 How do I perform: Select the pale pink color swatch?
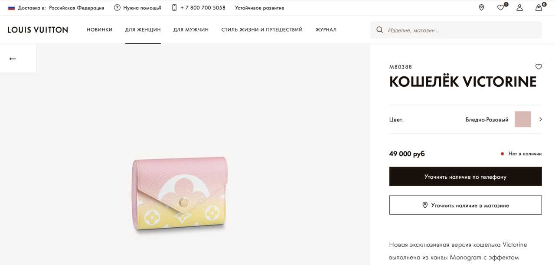pos(522,119)
